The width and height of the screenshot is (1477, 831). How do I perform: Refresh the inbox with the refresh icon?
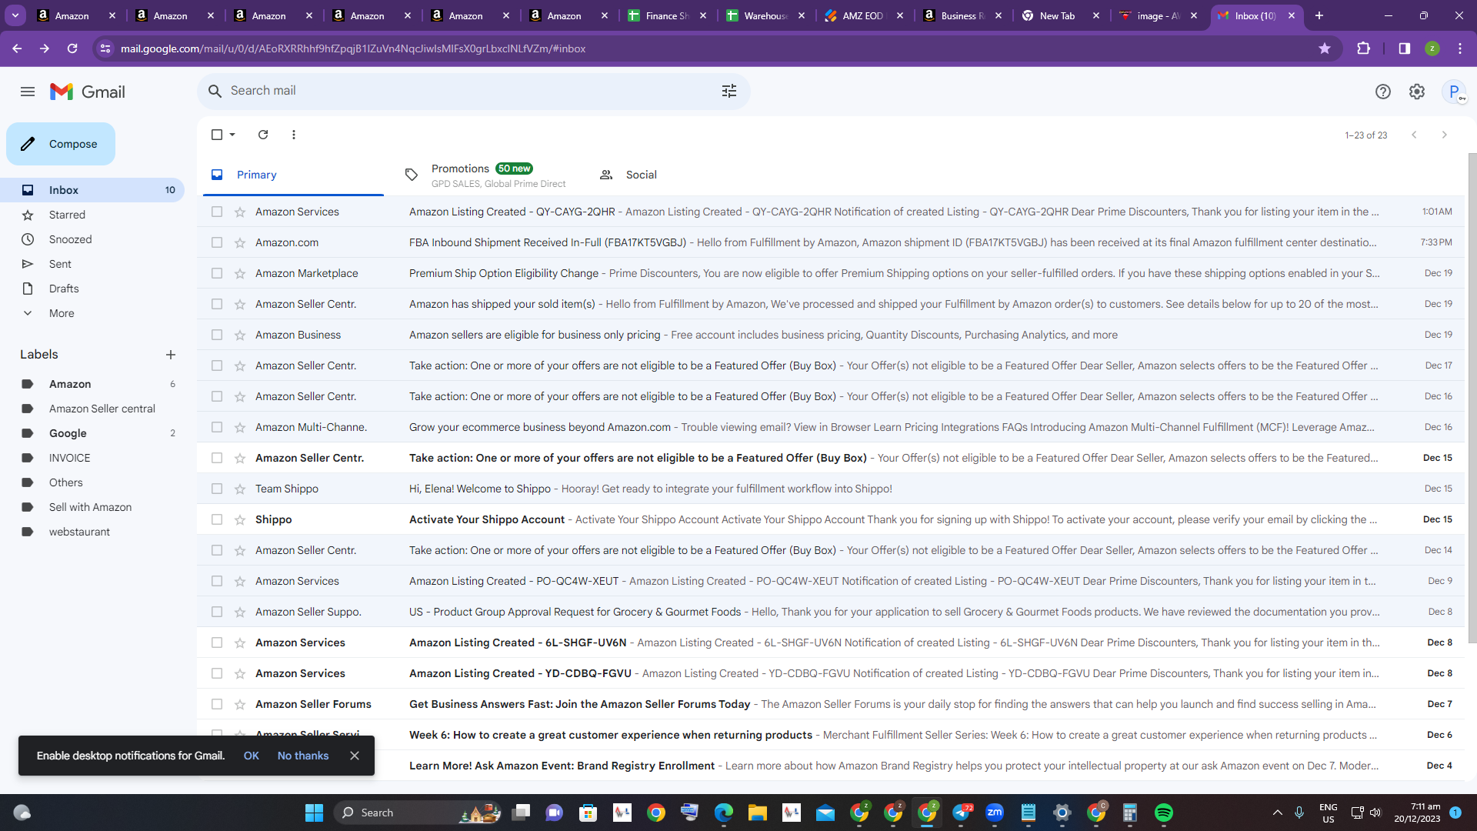click(263, 135)
